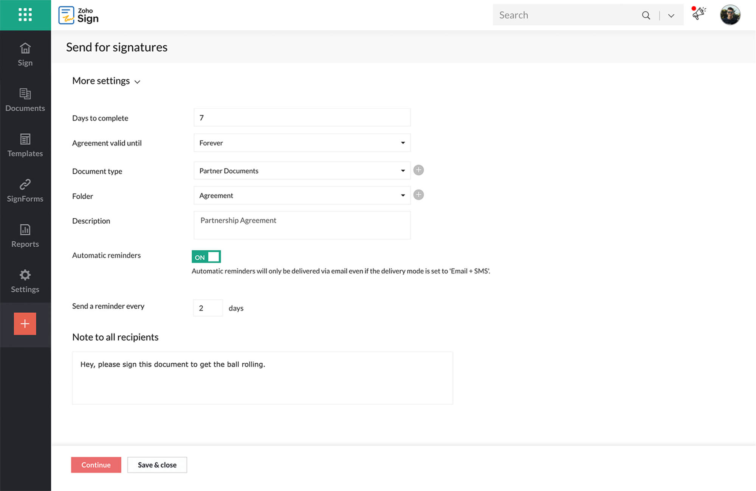Screen dimensions: 756x491
Task: Click the red plus create button
Action: 25,324
